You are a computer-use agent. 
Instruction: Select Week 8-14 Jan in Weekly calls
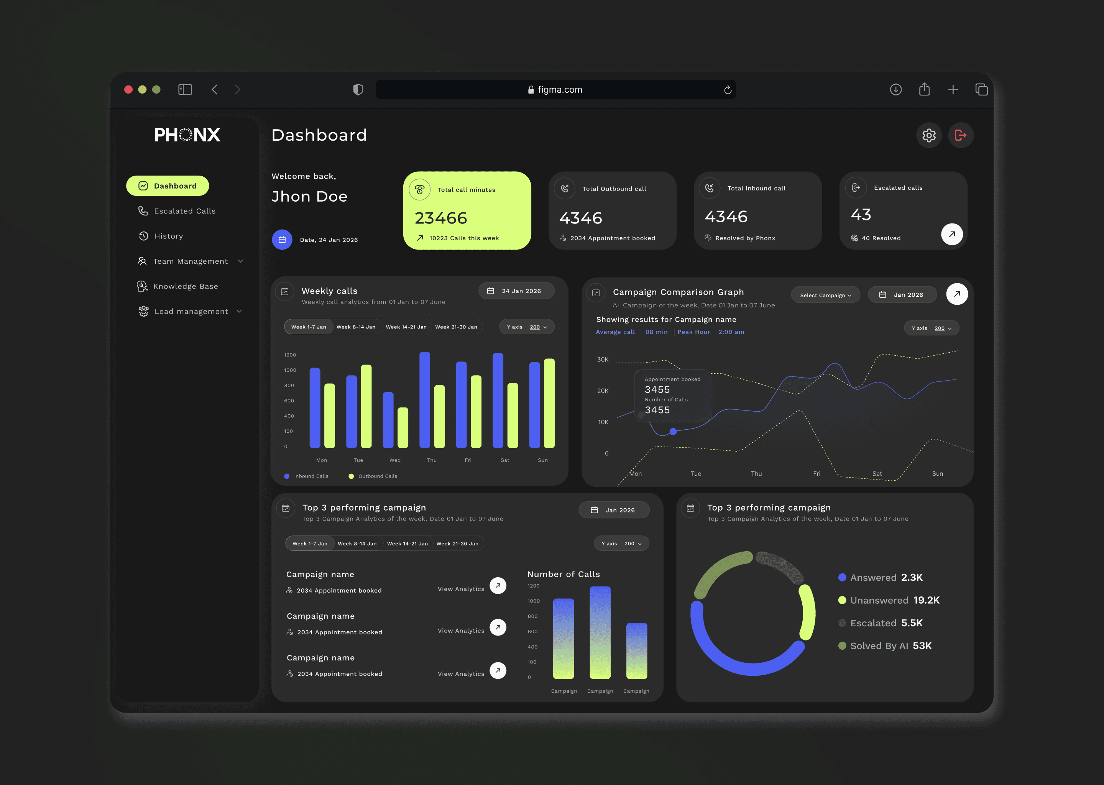356,327
